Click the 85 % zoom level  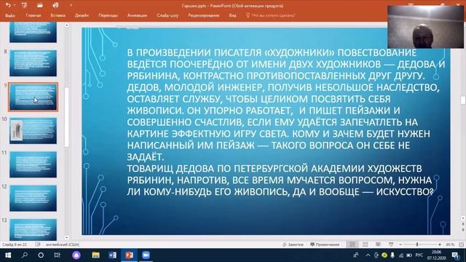coord(450,245)
